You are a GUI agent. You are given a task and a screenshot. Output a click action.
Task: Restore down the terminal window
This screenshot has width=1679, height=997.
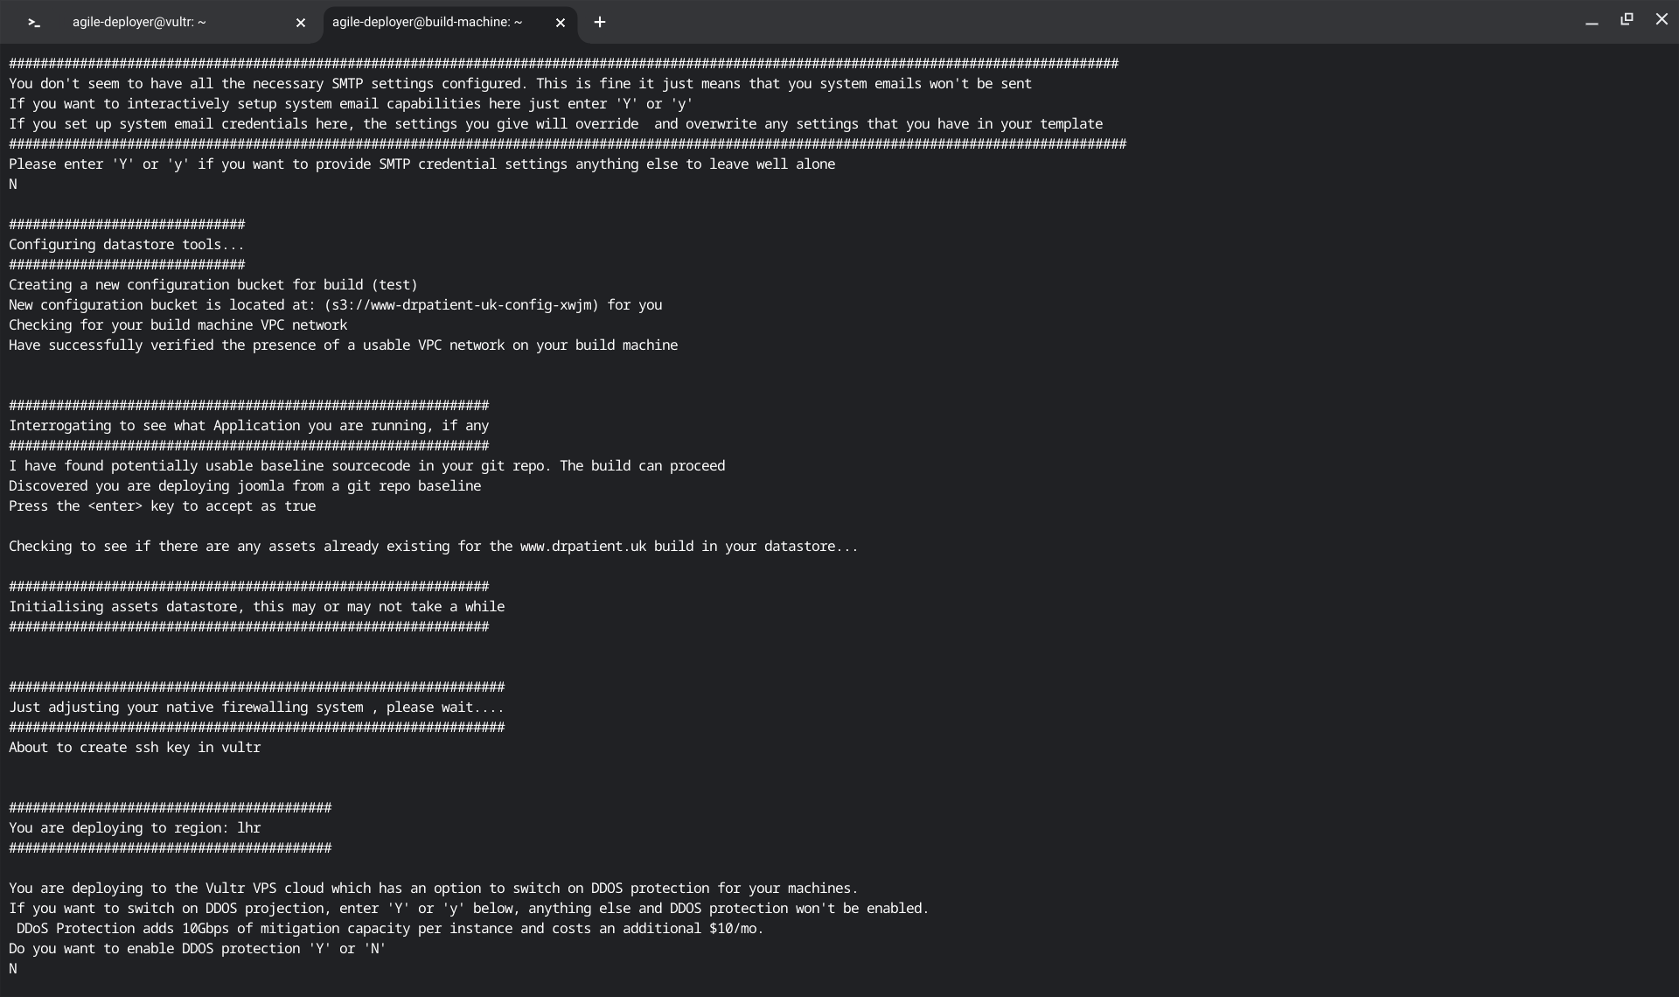[x=1627, y=19]
